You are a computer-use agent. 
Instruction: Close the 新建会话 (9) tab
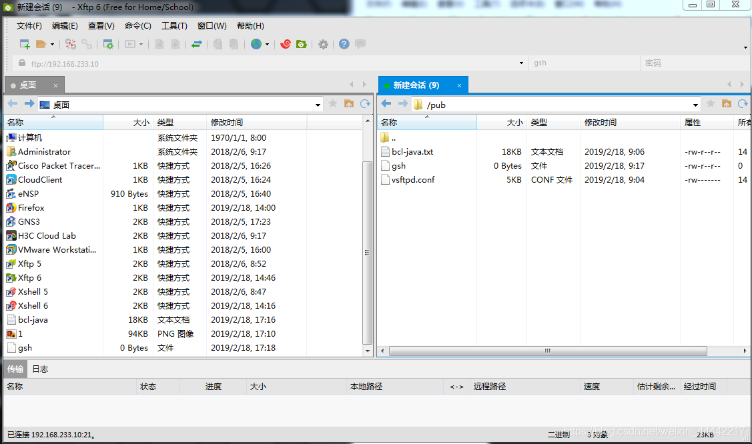[x=459, y=86]
